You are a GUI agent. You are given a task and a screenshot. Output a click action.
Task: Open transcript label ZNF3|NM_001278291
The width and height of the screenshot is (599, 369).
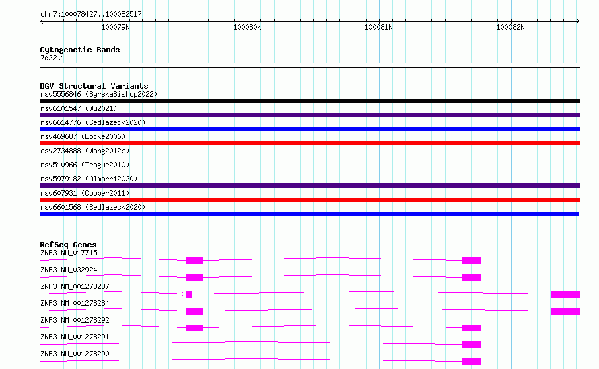(x=75, y=337)
